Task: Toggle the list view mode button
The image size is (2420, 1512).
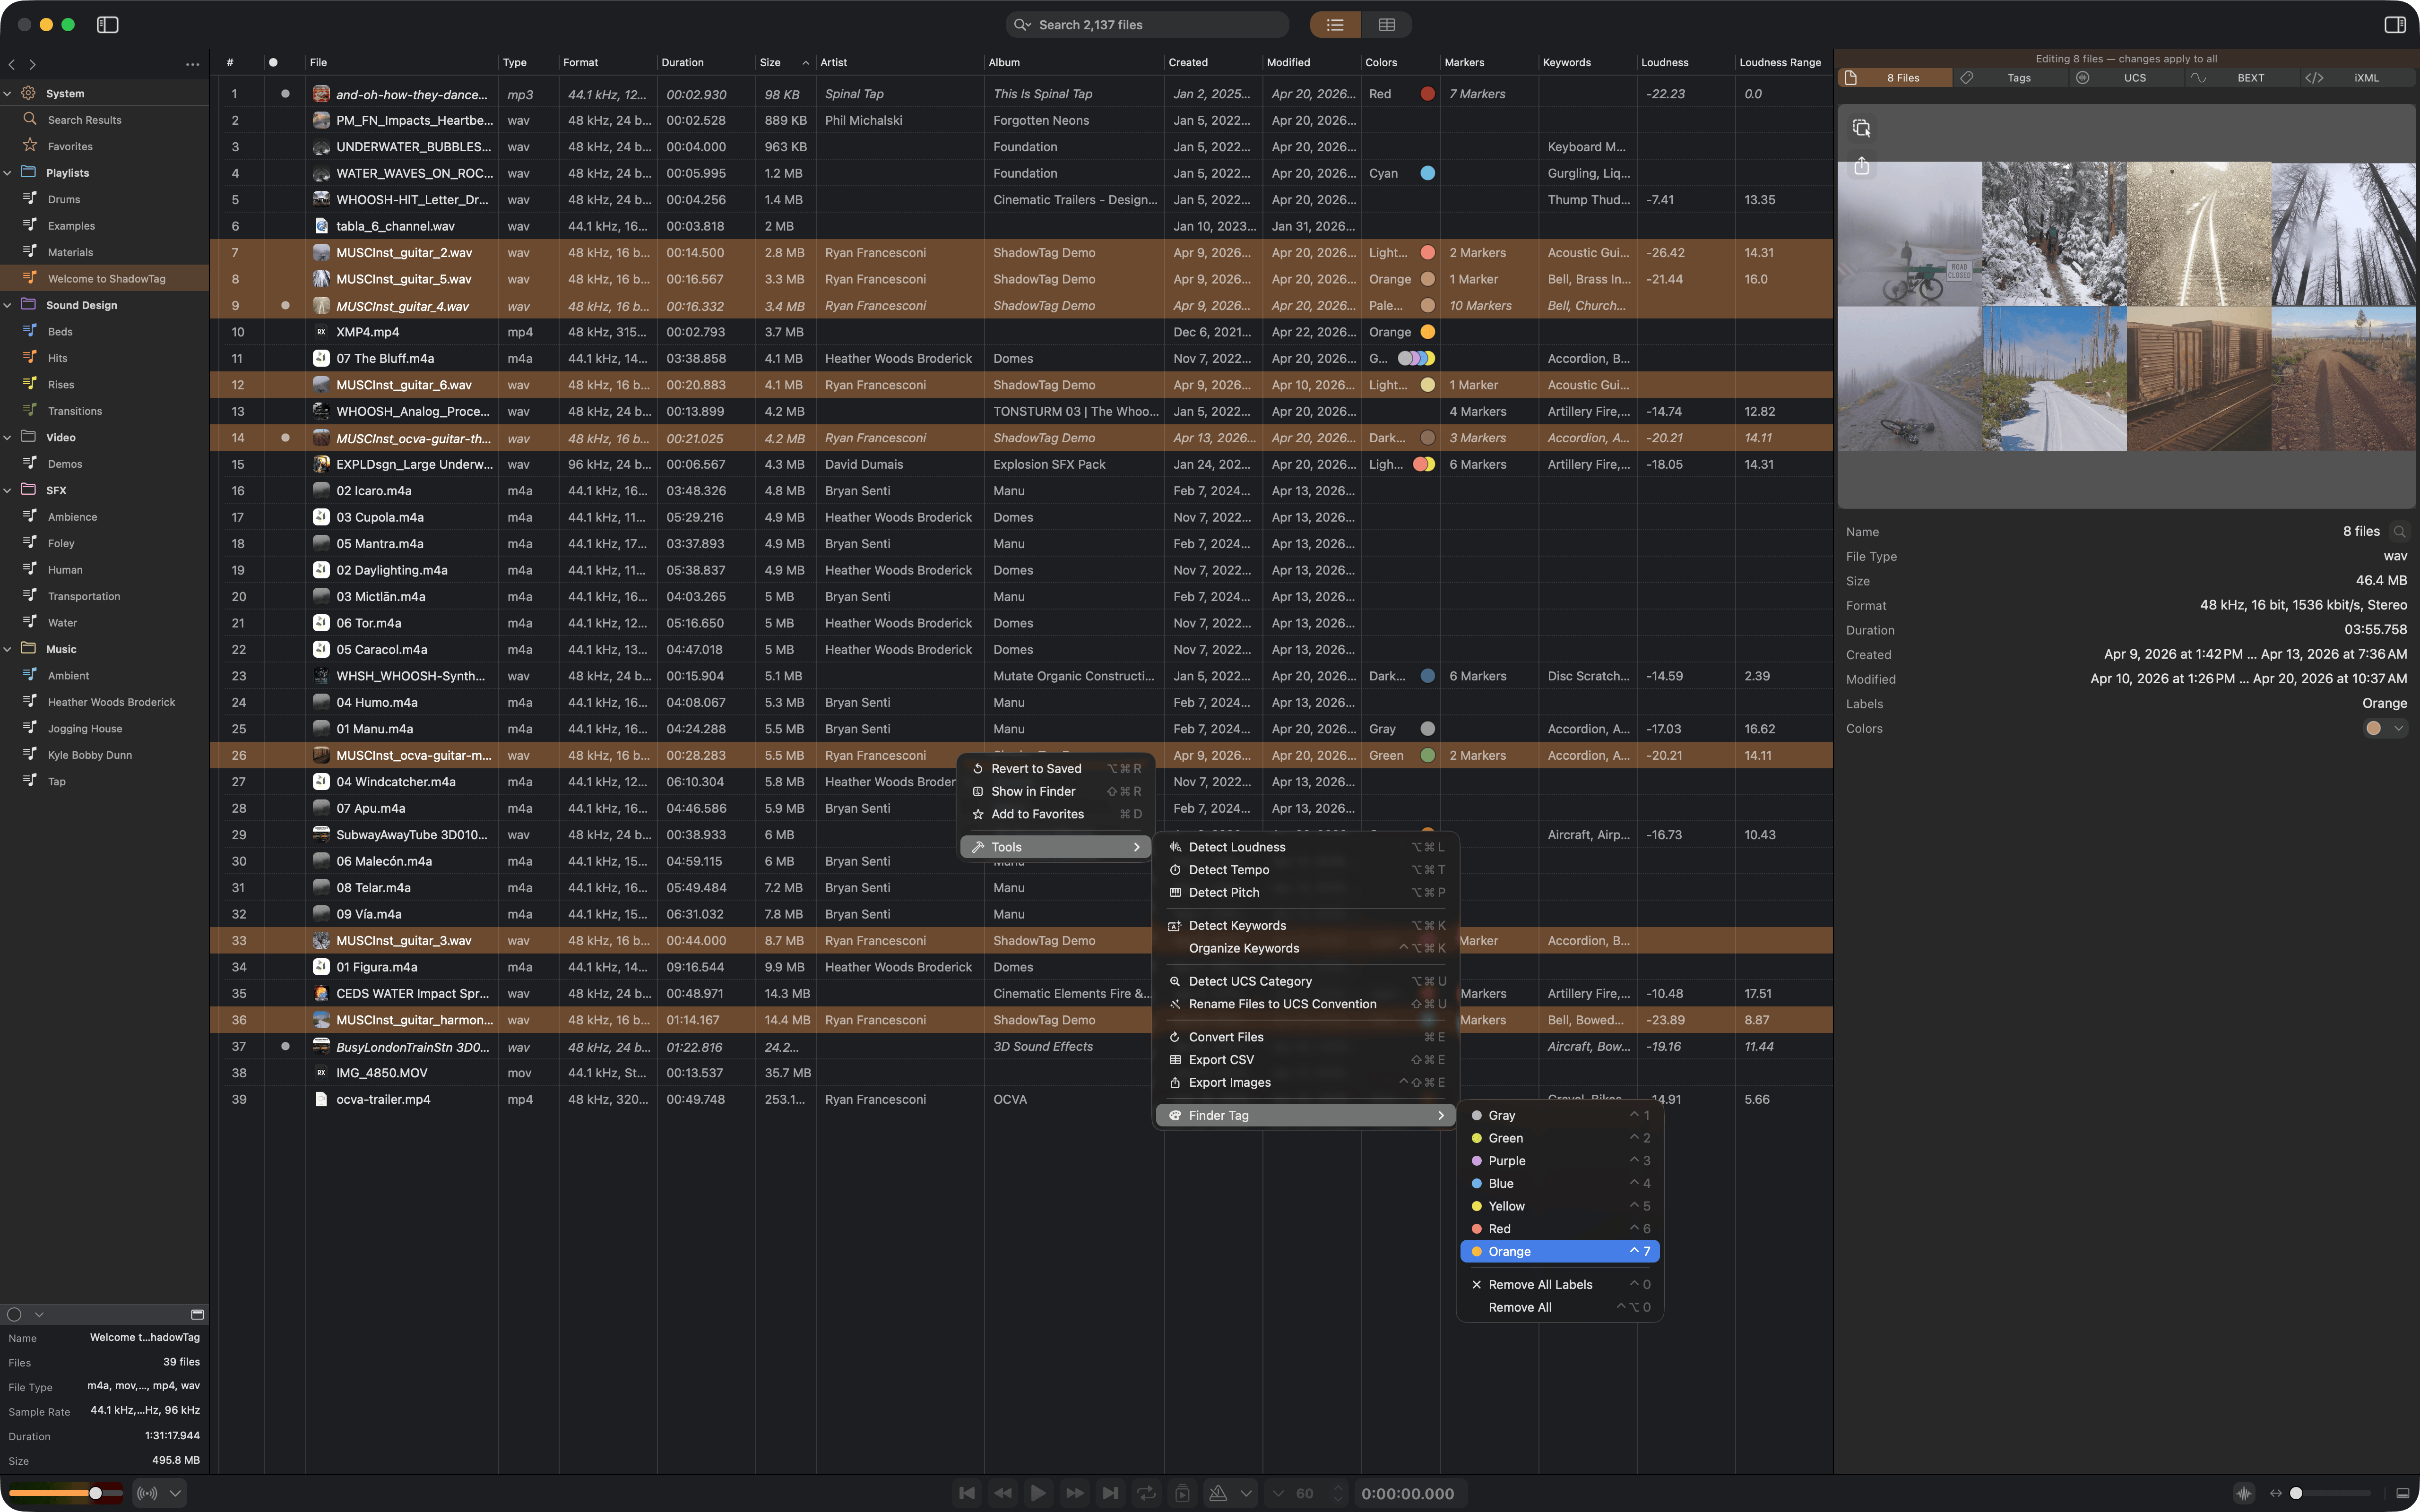Action: (x=1335, y=25)
